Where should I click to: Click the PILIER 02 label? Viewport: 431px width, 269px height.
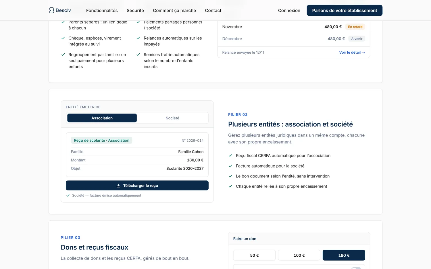[x=238, y=114]
